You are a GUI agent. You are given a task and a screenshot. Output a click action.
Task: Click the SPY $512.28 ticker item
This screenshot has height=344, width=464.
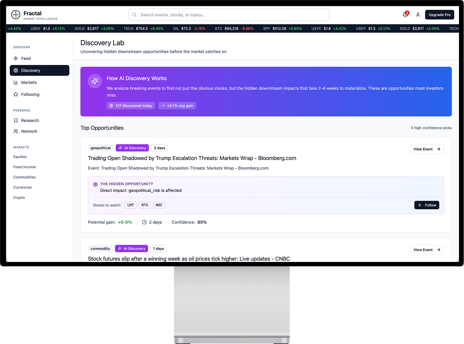pos(283,29)
